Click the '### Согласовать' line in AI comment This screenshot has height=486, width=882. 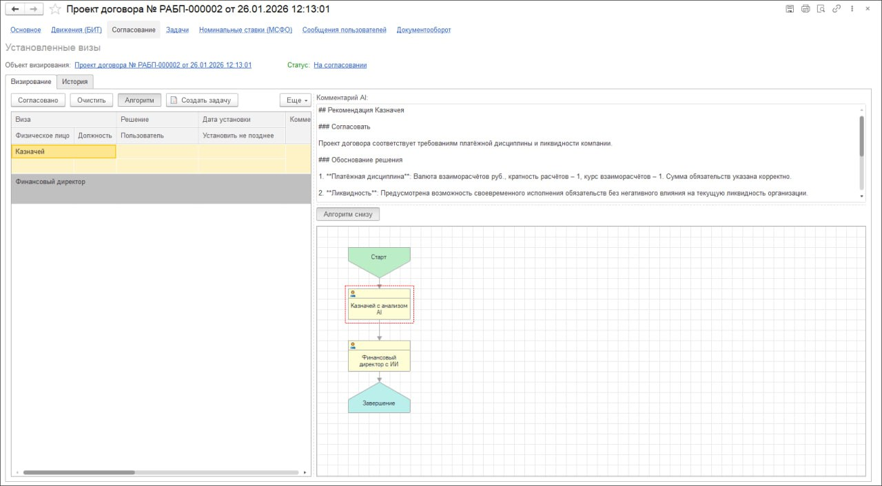pyautogui.click(x=344, y=127)
